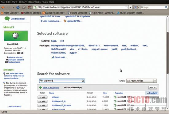Open the Future Extranet bookmark

coord(77,13)
